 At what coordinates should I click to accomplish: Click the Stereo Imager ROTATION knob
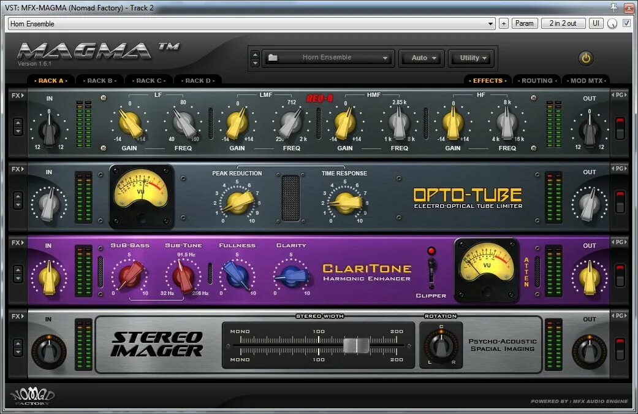coord(441,346)
